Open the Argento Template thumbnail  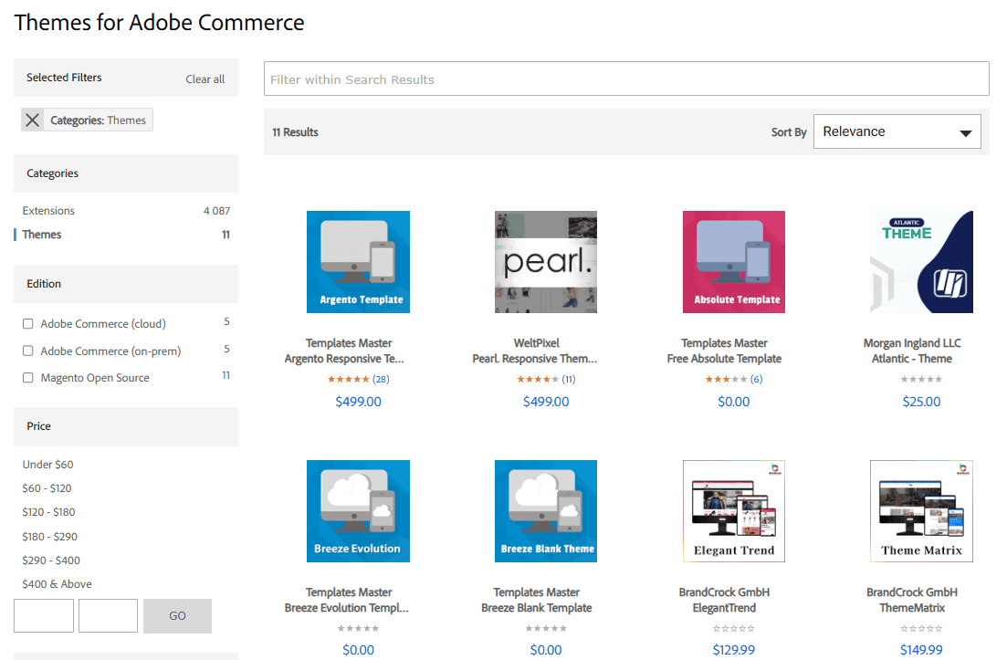point(358,262)
